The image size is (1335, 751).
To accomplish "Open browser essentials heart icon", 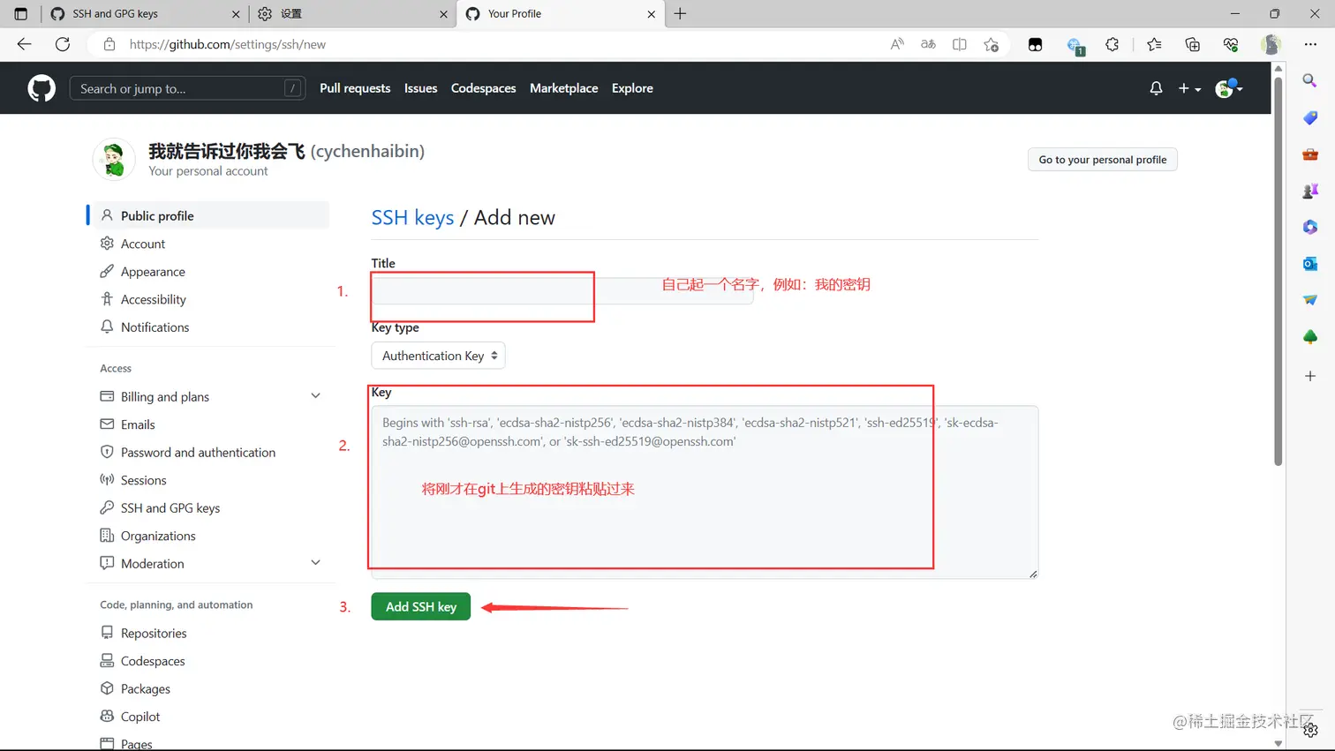I will pos(1231,44).
